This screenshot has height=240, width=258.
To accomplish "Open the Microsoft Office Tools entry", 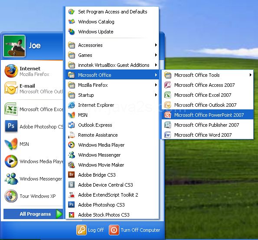I will [x=208, y=75].
